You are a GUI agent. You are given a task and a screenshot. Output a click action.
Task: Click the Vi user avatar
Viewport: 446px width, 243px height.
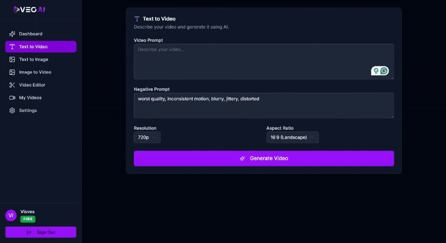11,216
